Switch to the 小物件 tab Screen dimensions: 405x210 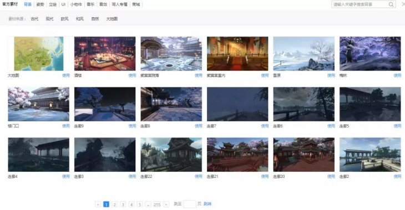pos(76,4)
